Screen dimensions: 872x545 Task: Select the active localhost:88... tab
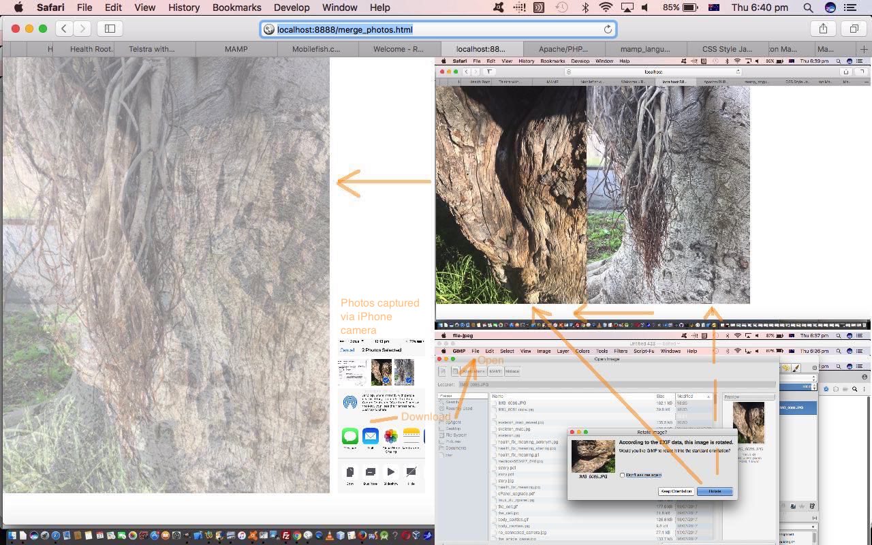tap(481, 49)
